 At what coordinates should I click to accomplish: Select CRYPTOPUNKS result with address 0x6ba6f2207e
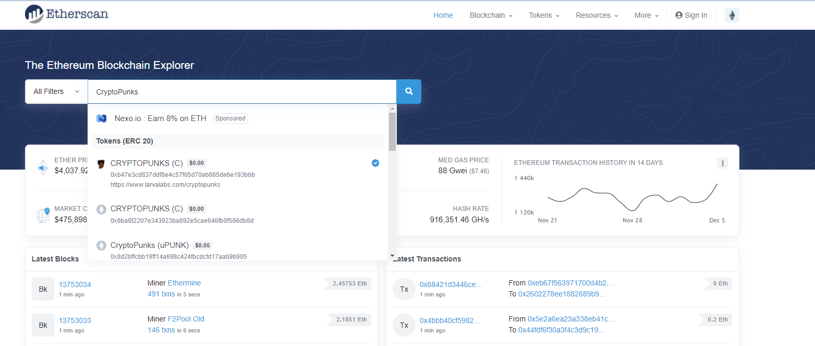pyautogui.click(x=238, y=214)
